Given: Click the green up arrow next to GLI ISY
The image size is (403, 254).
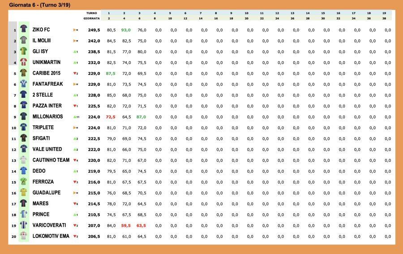Looking at the screenshot, I should pyautogui.click(x=76, y=51).
